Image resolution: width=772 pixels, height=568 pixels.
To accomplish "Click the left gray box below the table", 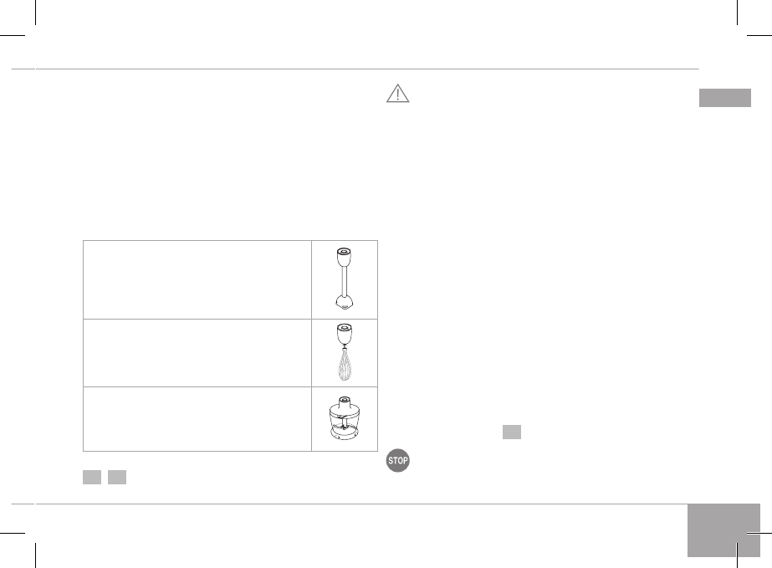I will (x=92, y=476).
